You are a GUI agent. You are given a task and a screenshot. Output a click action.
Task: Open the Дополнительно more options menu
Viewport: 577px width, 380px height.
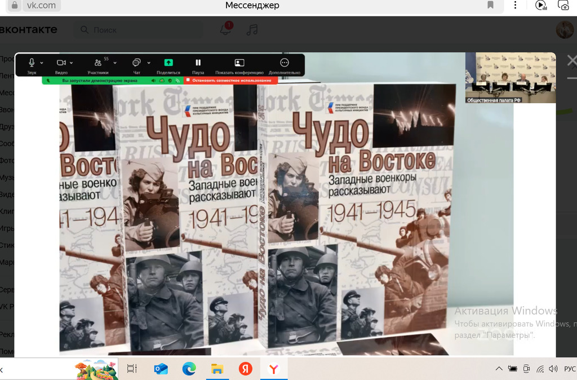284,63
